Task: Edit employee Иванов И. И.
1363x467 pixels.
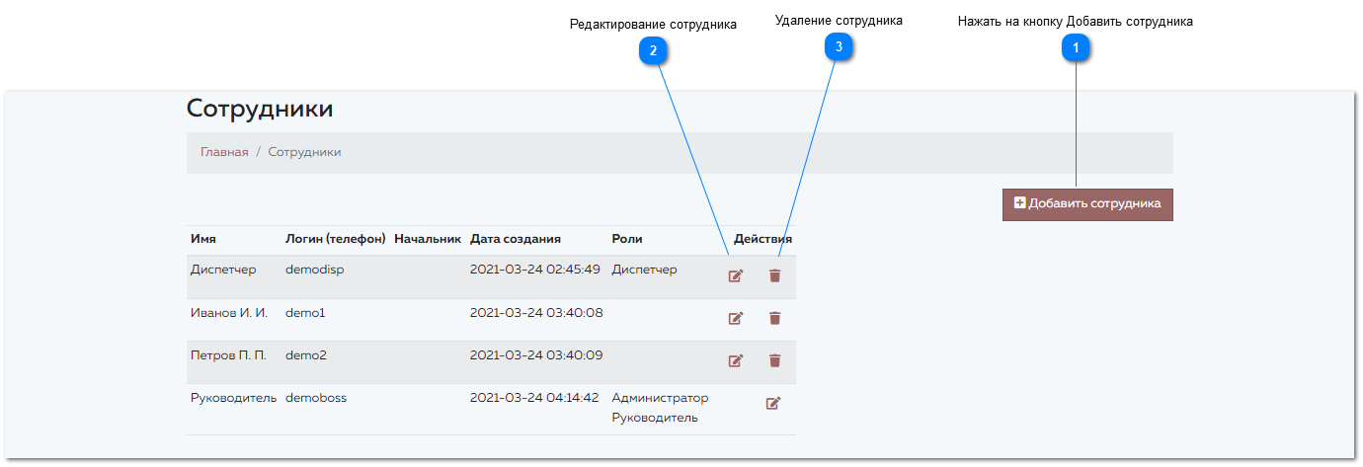Action: point(736,319)
